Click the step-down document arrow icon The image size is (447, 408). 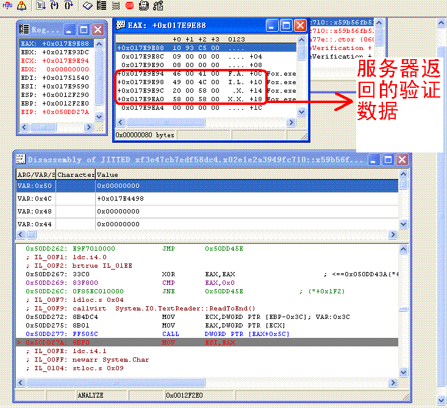coord(40,5)
